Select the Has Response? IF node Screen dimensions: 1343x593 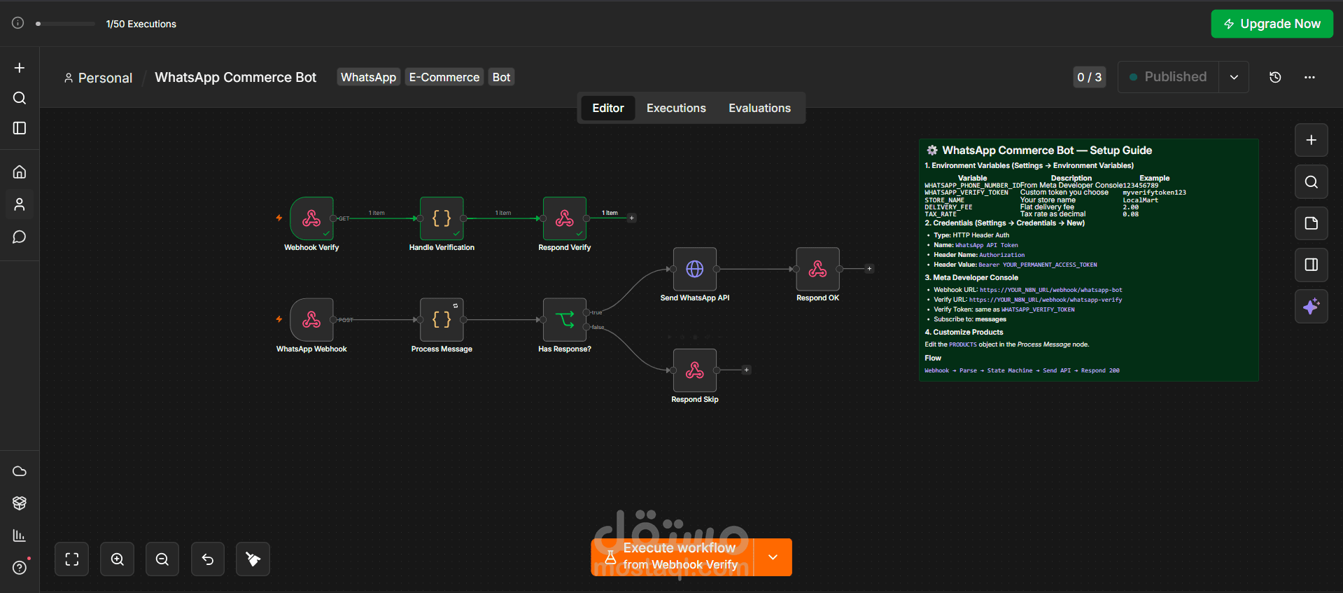(x=565, y=320)
